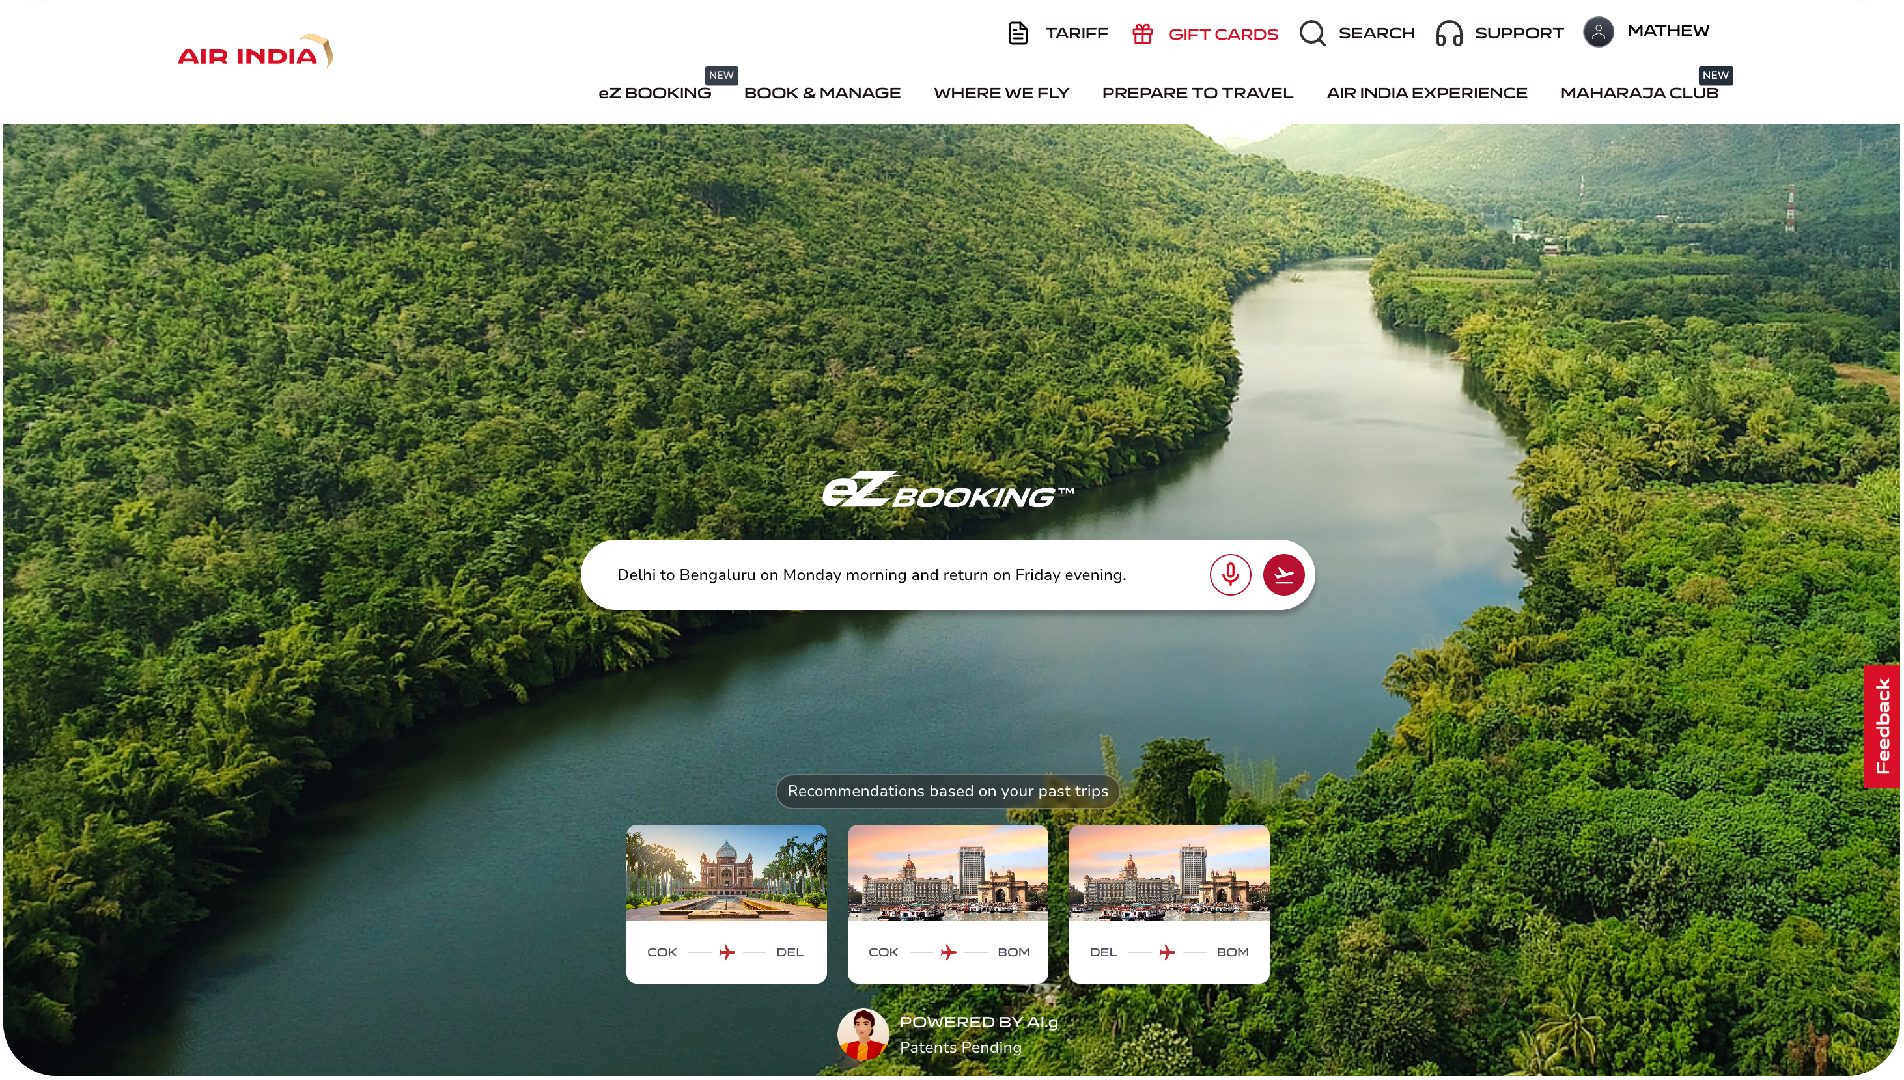
Task: Open the MAHARAJA CLUB menu
Action: [1640, 93]
